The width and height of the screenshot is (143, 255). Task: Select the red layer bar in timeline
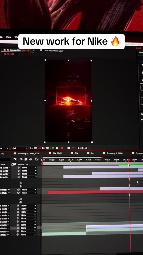[x=95, y=192]
